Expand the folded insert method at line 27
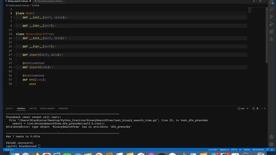 click(14, 55)
